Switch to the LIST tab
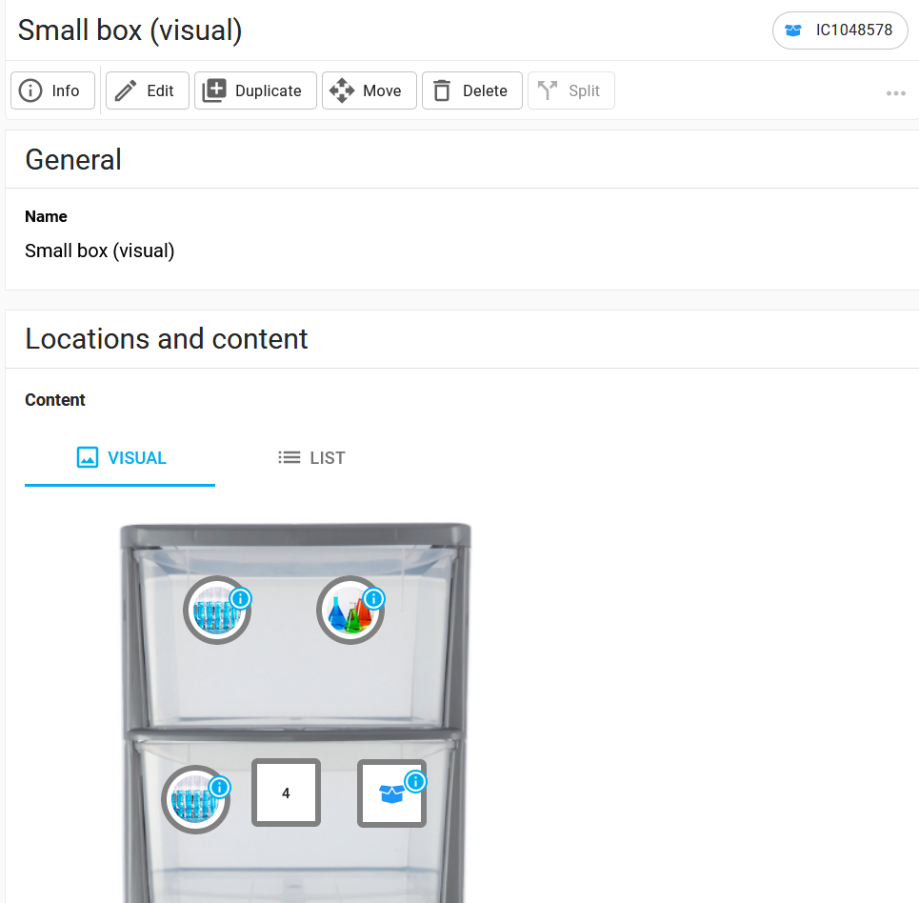The width and height of the screenshot is (919, 903). click(x=311, y=458)
